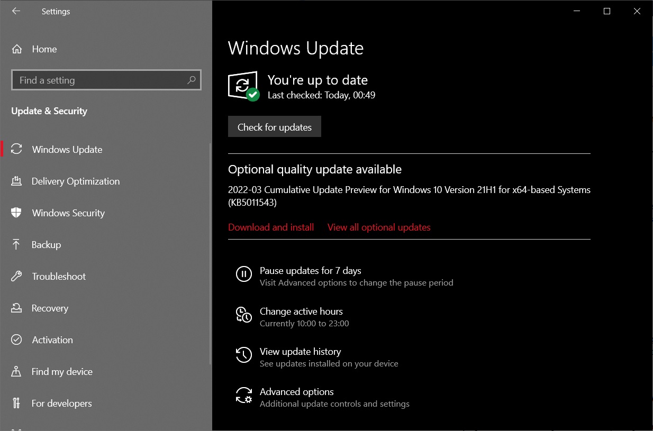Viewport: 653px width, 431px height.
Task: Click the Activation checkmark icon
Action: pyautogui.click(x=17, y=340)
